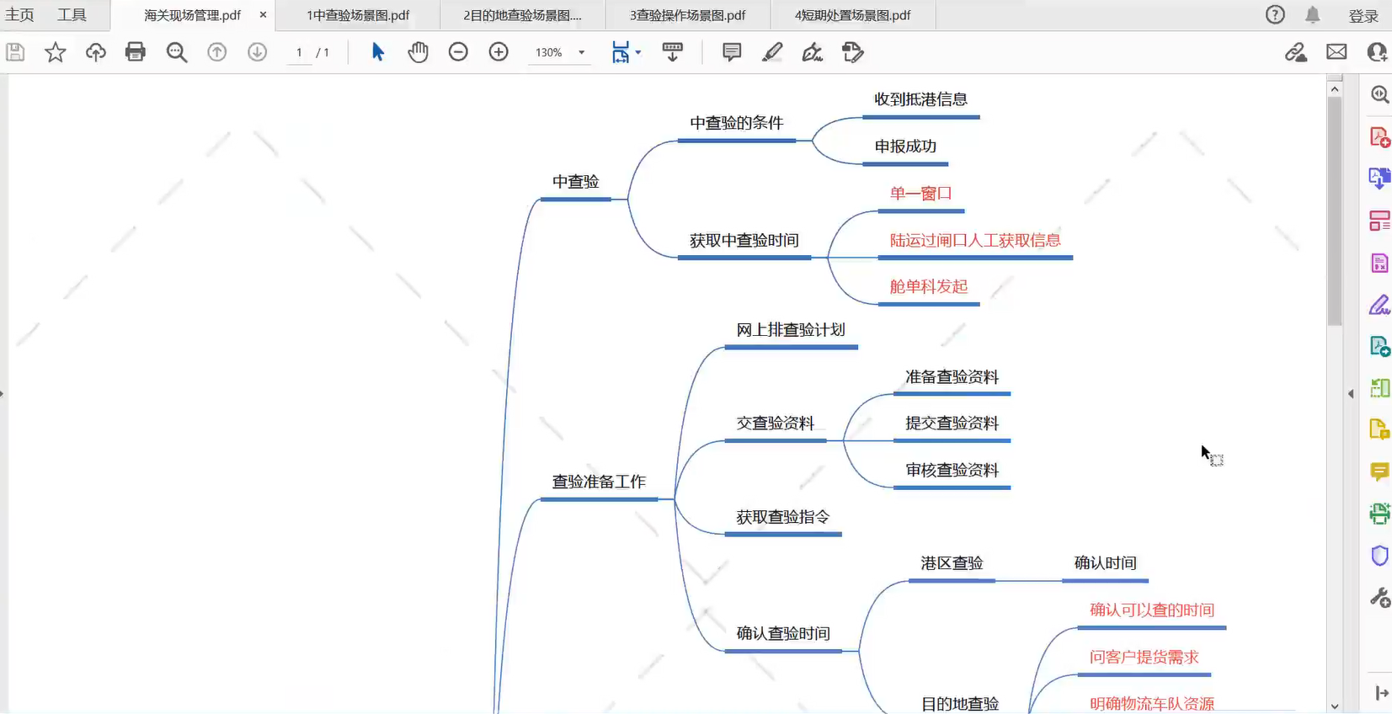Click the Save file icon
Screen dimensions: 1392x714
point(15,52)
